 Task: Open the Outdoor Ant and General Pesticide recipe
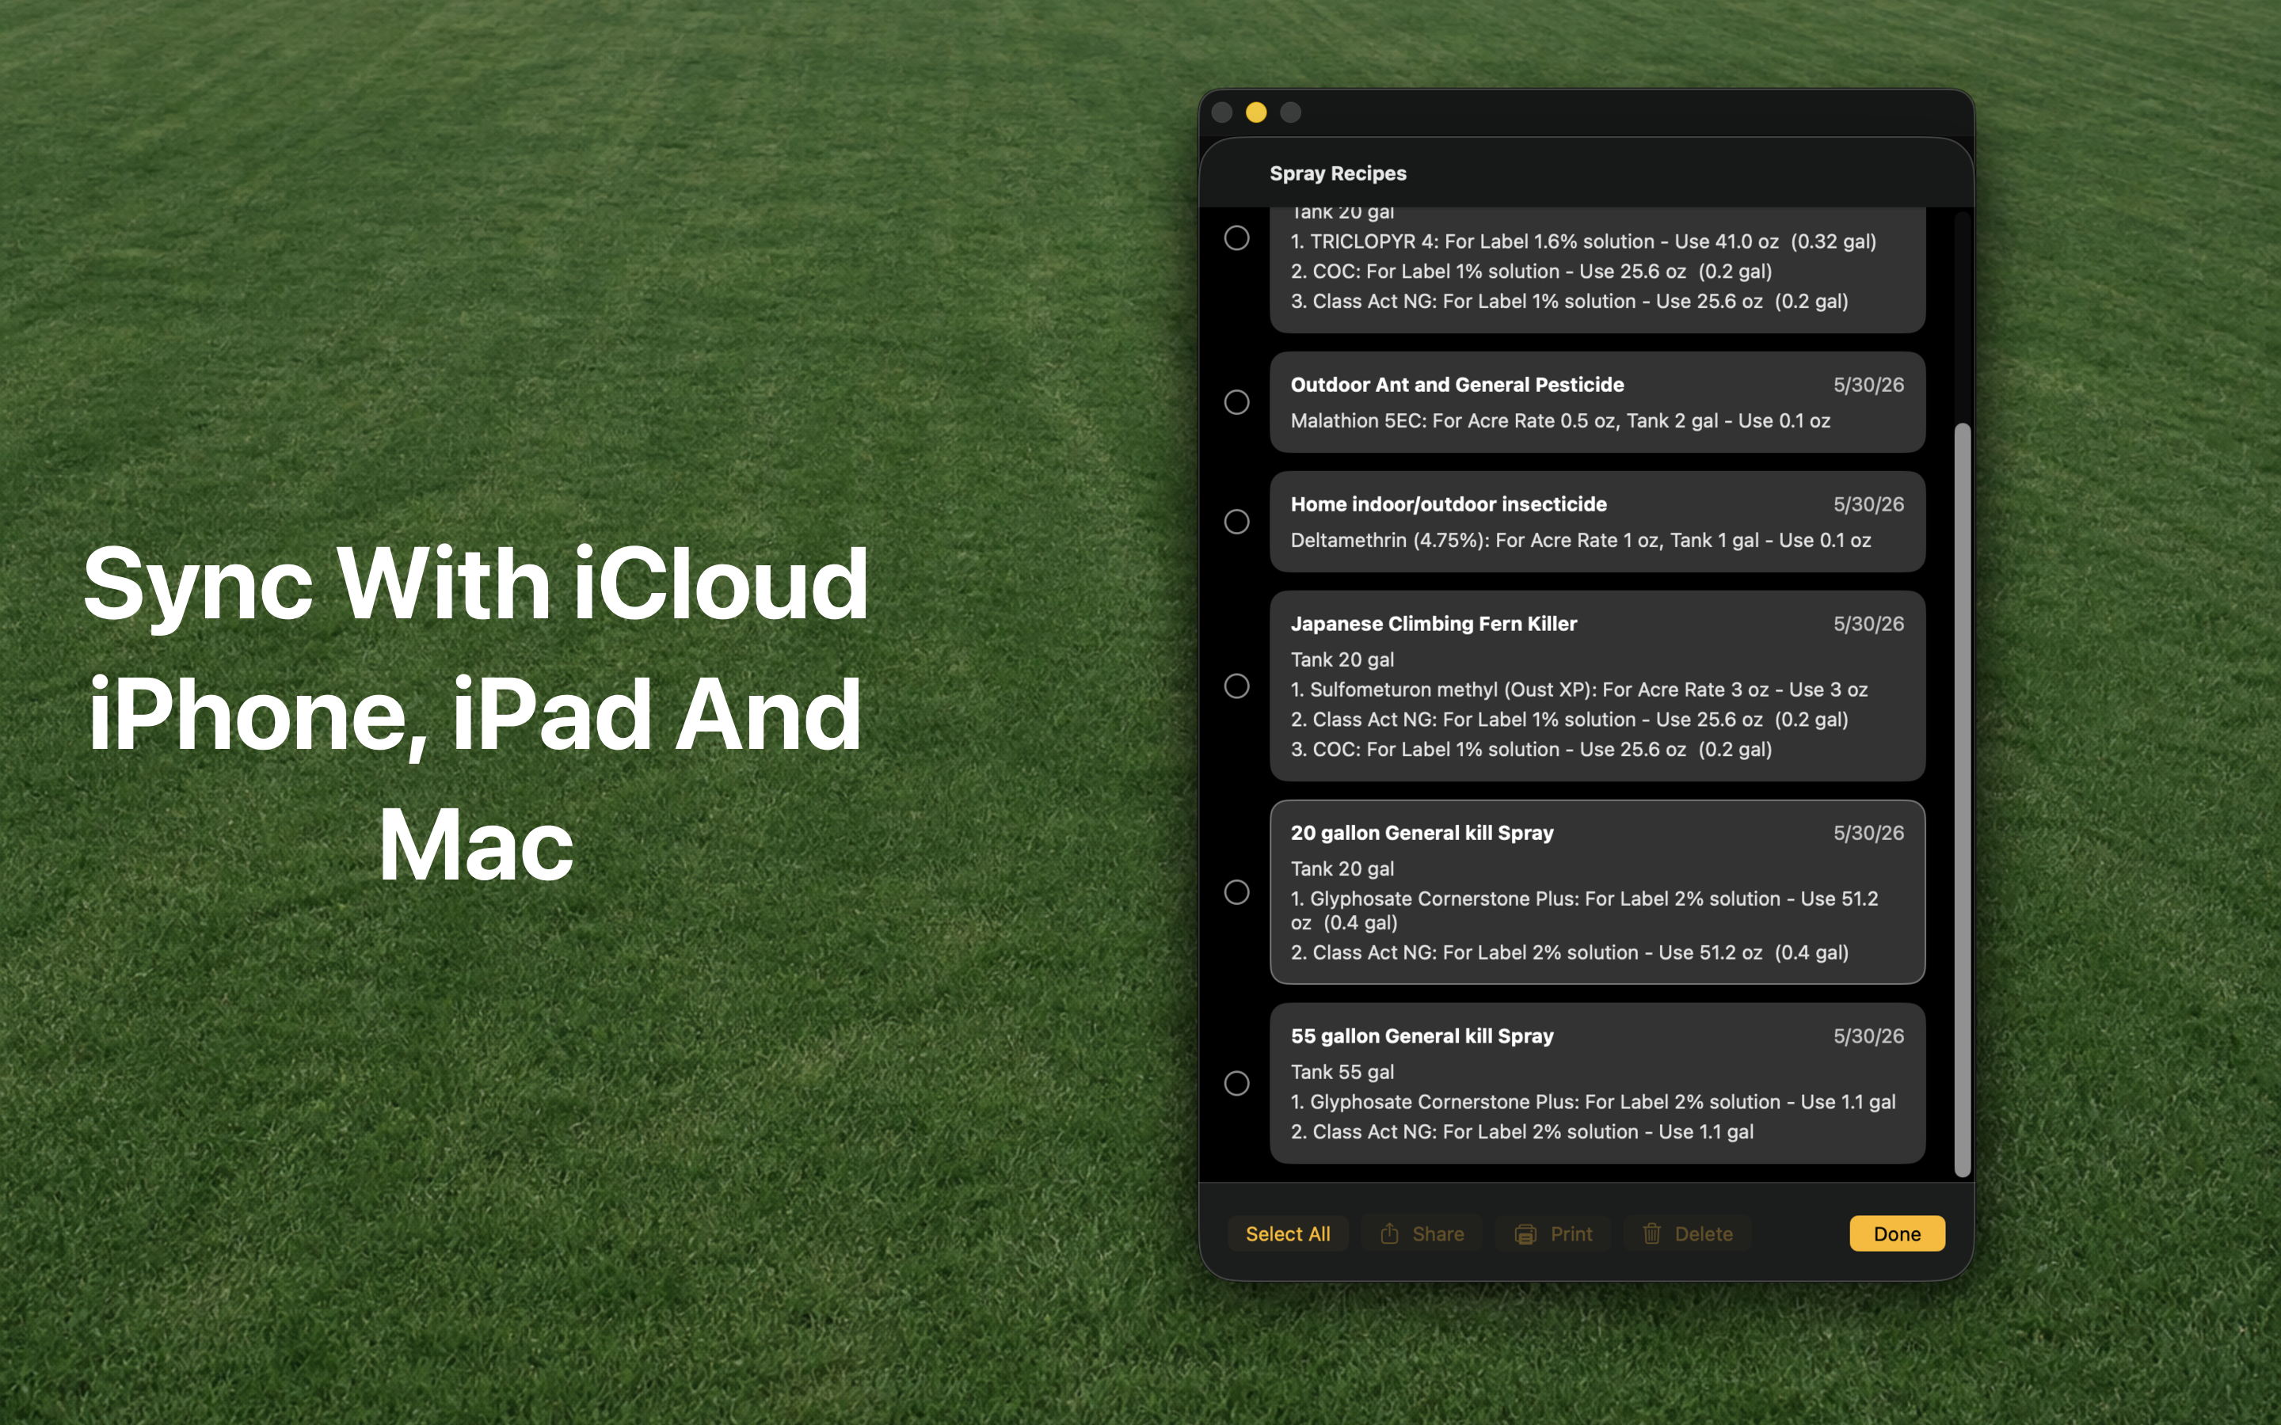coord(1597,402)
